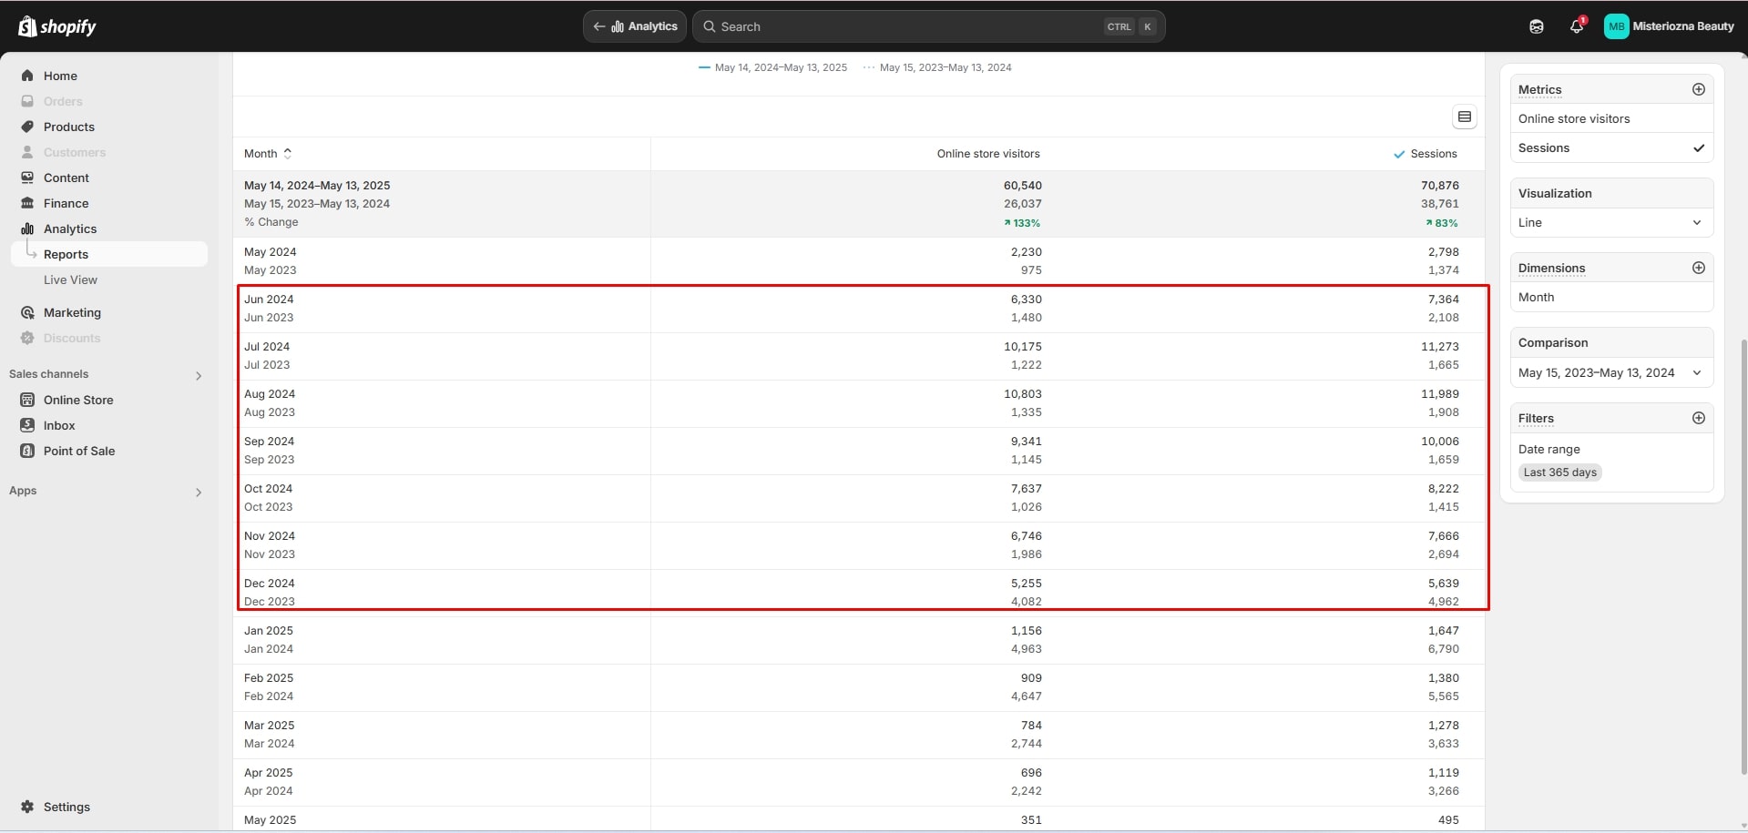Expand the Sales channels section
This screenshot has width=1748, height=833.
[x=198, y=375]
